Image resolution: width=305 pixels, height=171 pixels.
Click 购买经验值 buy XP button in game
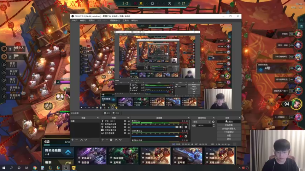coord(59,152)
